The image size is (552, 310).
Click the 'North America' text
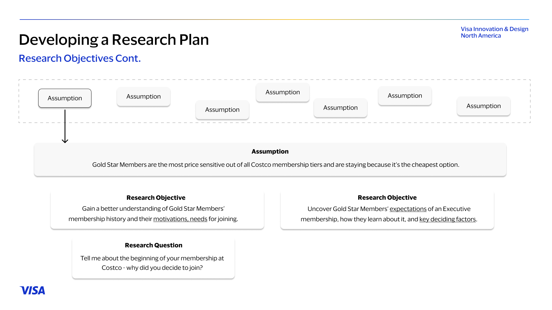(x=481, y=36)
